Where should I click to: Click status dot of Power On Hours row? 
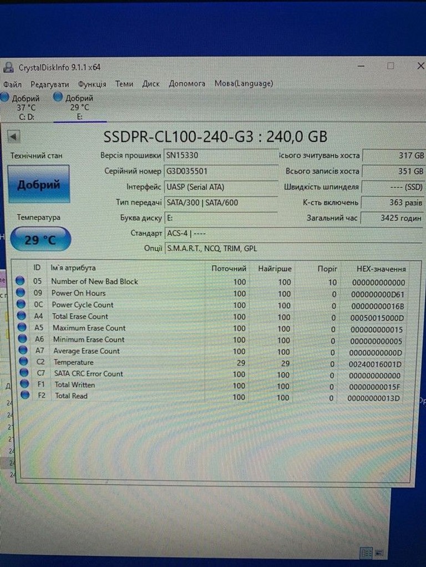coord(21,293)
